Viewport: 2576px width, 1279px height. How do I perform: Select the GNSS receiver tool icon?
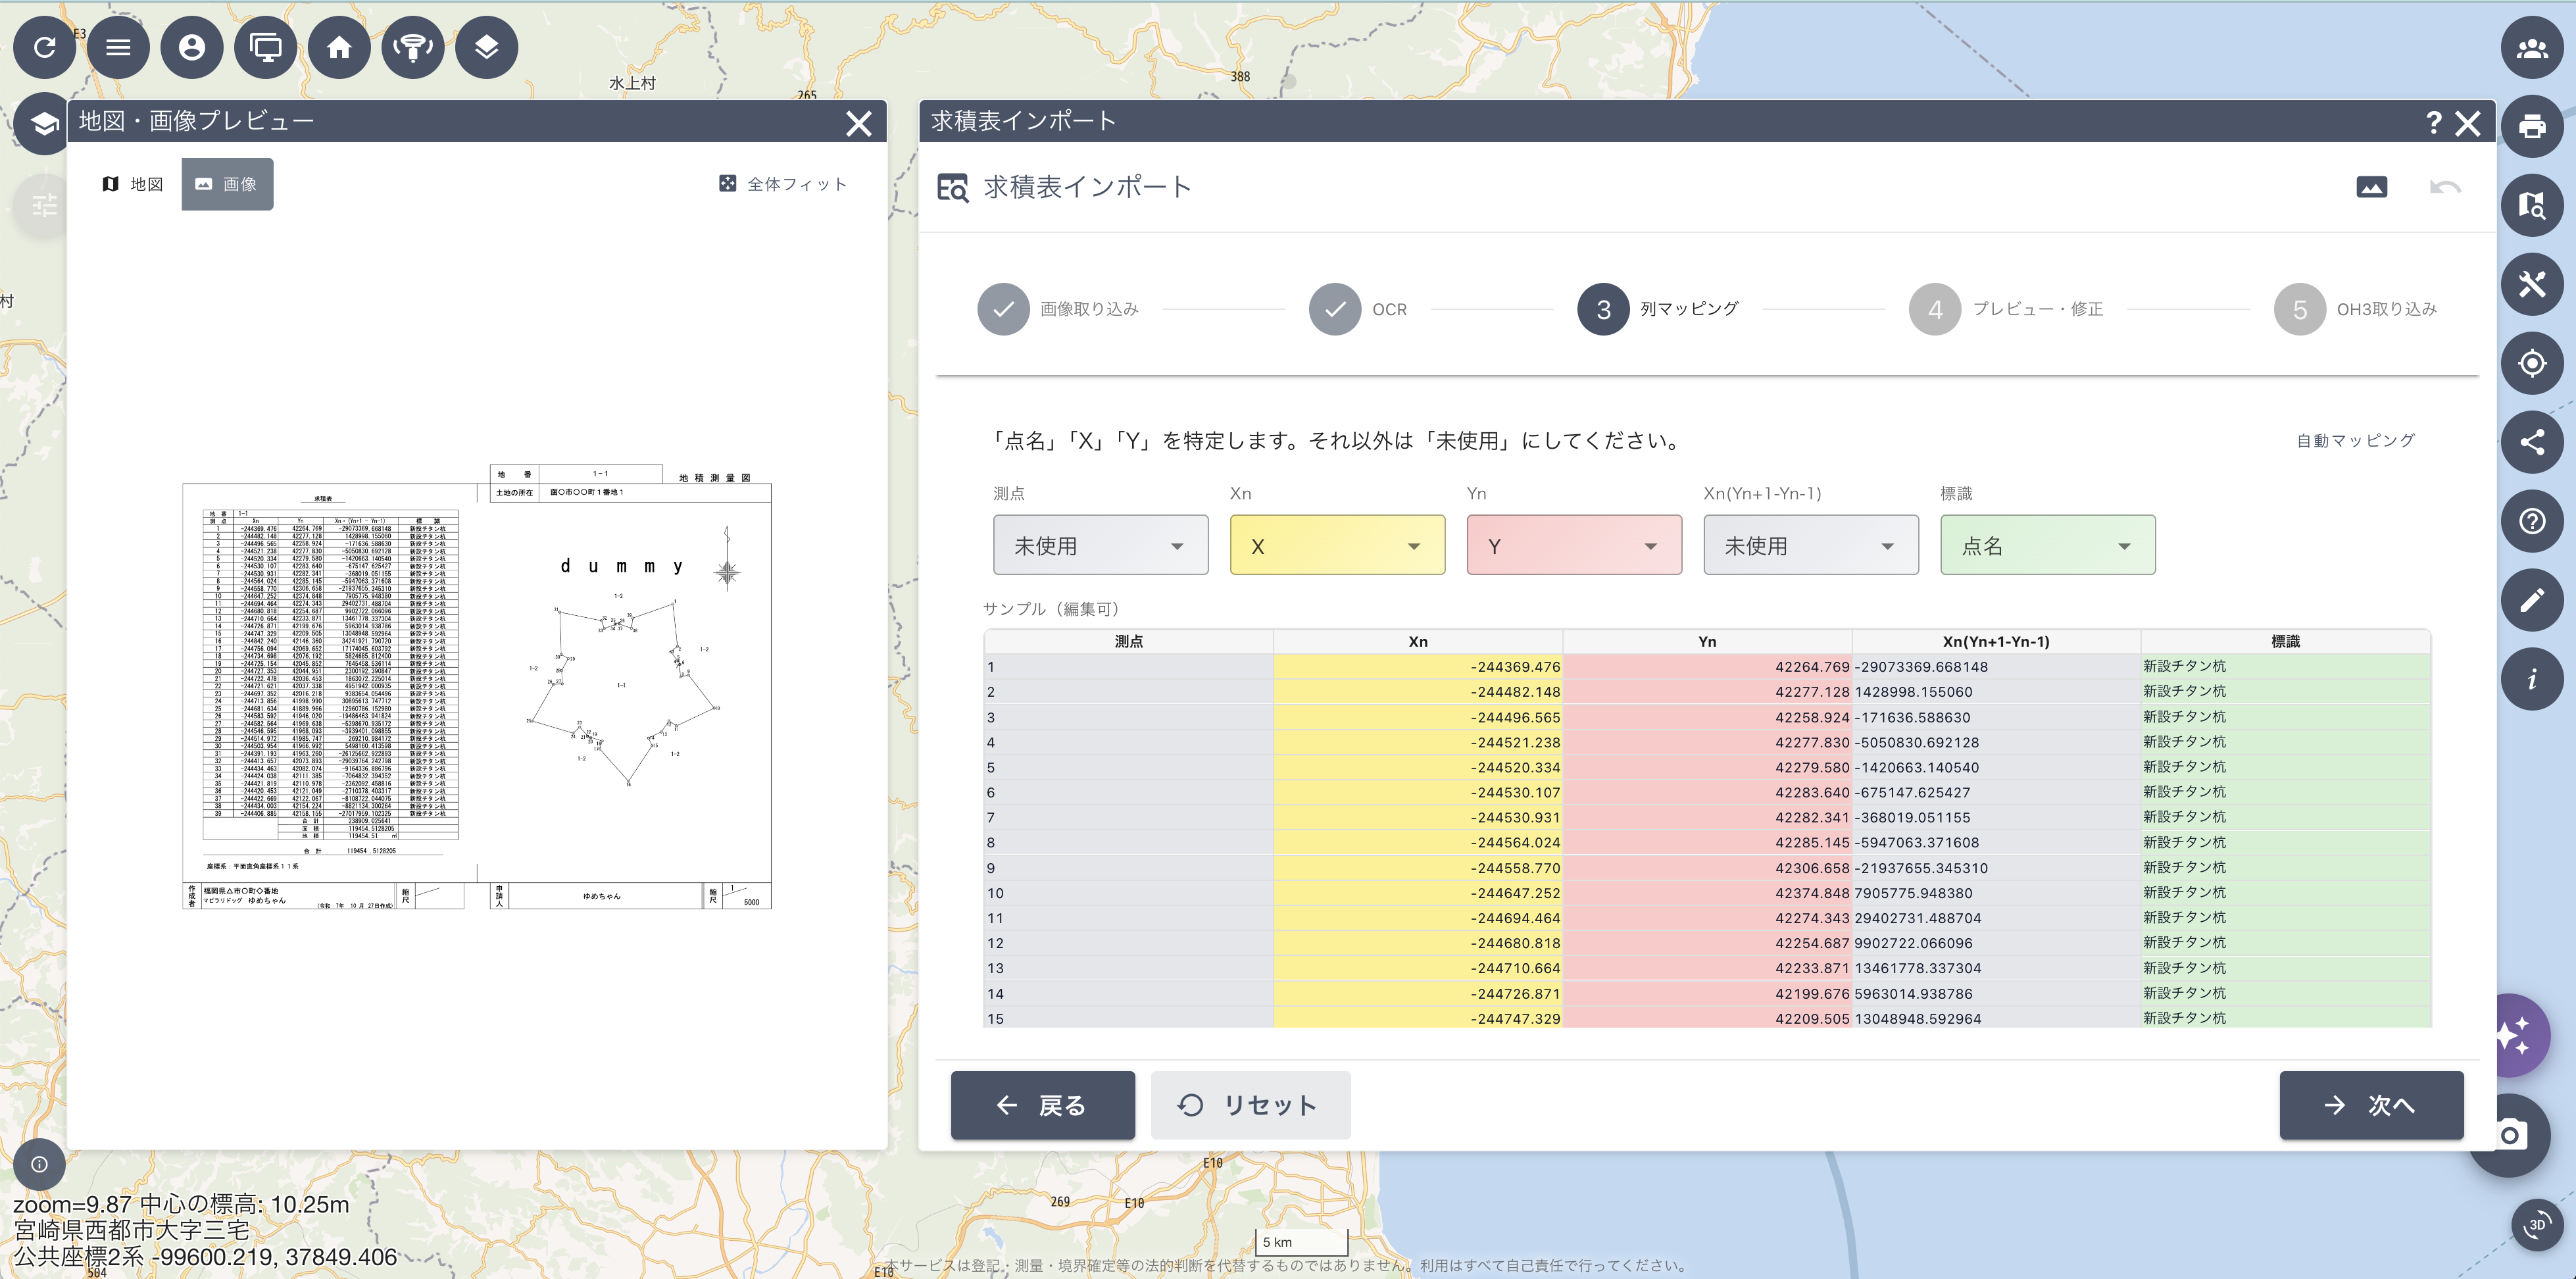[413, 47]
